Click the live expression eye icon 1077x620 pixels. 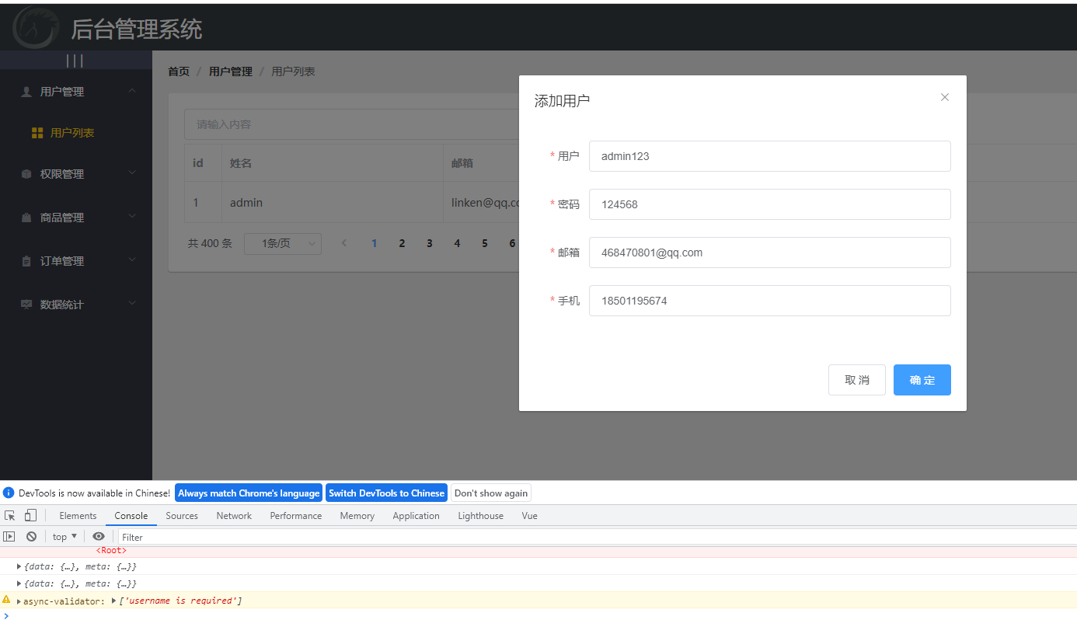coord(99,536)
